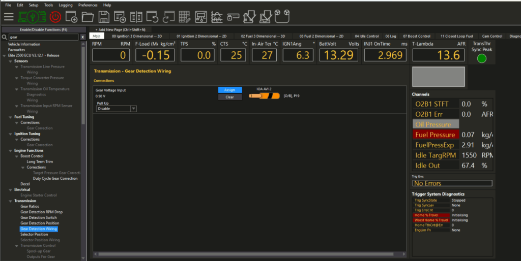
Task: Save with the floppy disk icon
Action: pyautogui.click(x=104, y=17)
